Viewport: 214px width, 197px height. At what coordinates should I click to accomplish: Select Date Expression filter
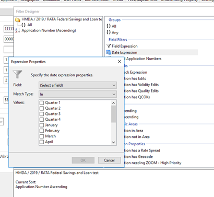point(152,52)
